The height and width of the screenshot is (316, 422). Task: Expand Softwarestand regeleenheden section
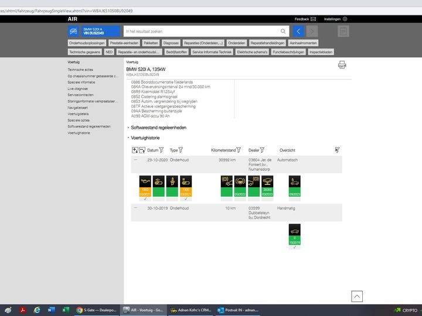158,128
